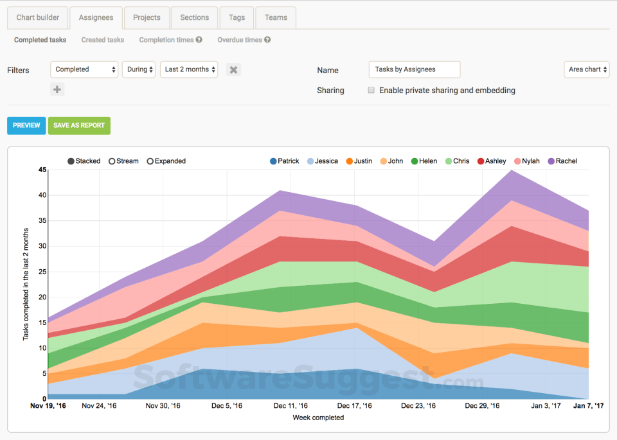617x440 pixels.
Task: Click the Justin orange legend color dot
Action: coord(350,161)
